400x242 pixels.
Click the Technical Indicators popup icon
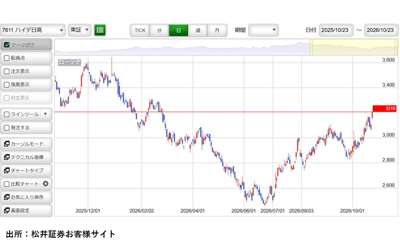pos(6,157)
